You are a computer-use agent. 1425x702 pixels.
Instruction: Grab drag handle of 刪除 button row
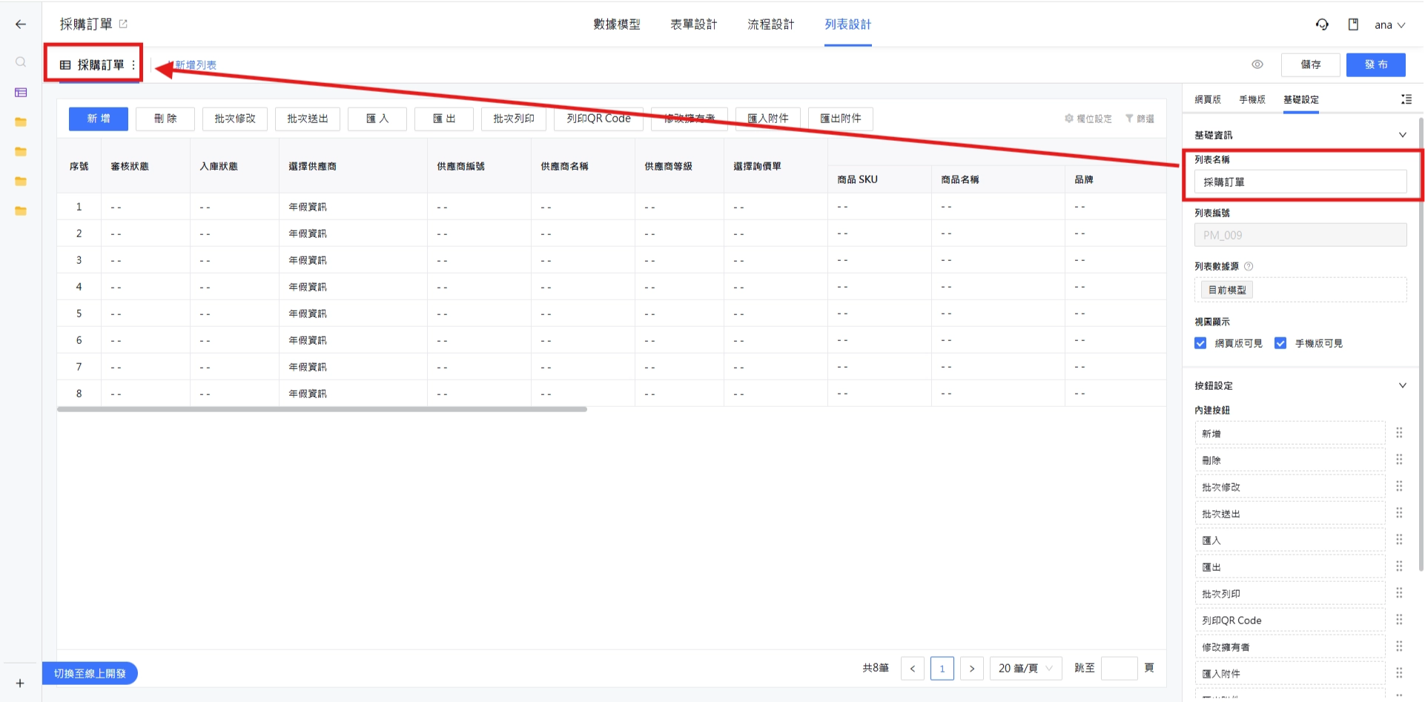tap(1399, 460)
